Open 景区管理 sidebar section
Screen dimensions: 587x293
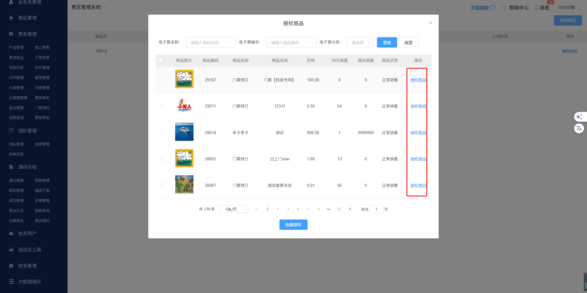pyautogui.click(x=27, y=18)
